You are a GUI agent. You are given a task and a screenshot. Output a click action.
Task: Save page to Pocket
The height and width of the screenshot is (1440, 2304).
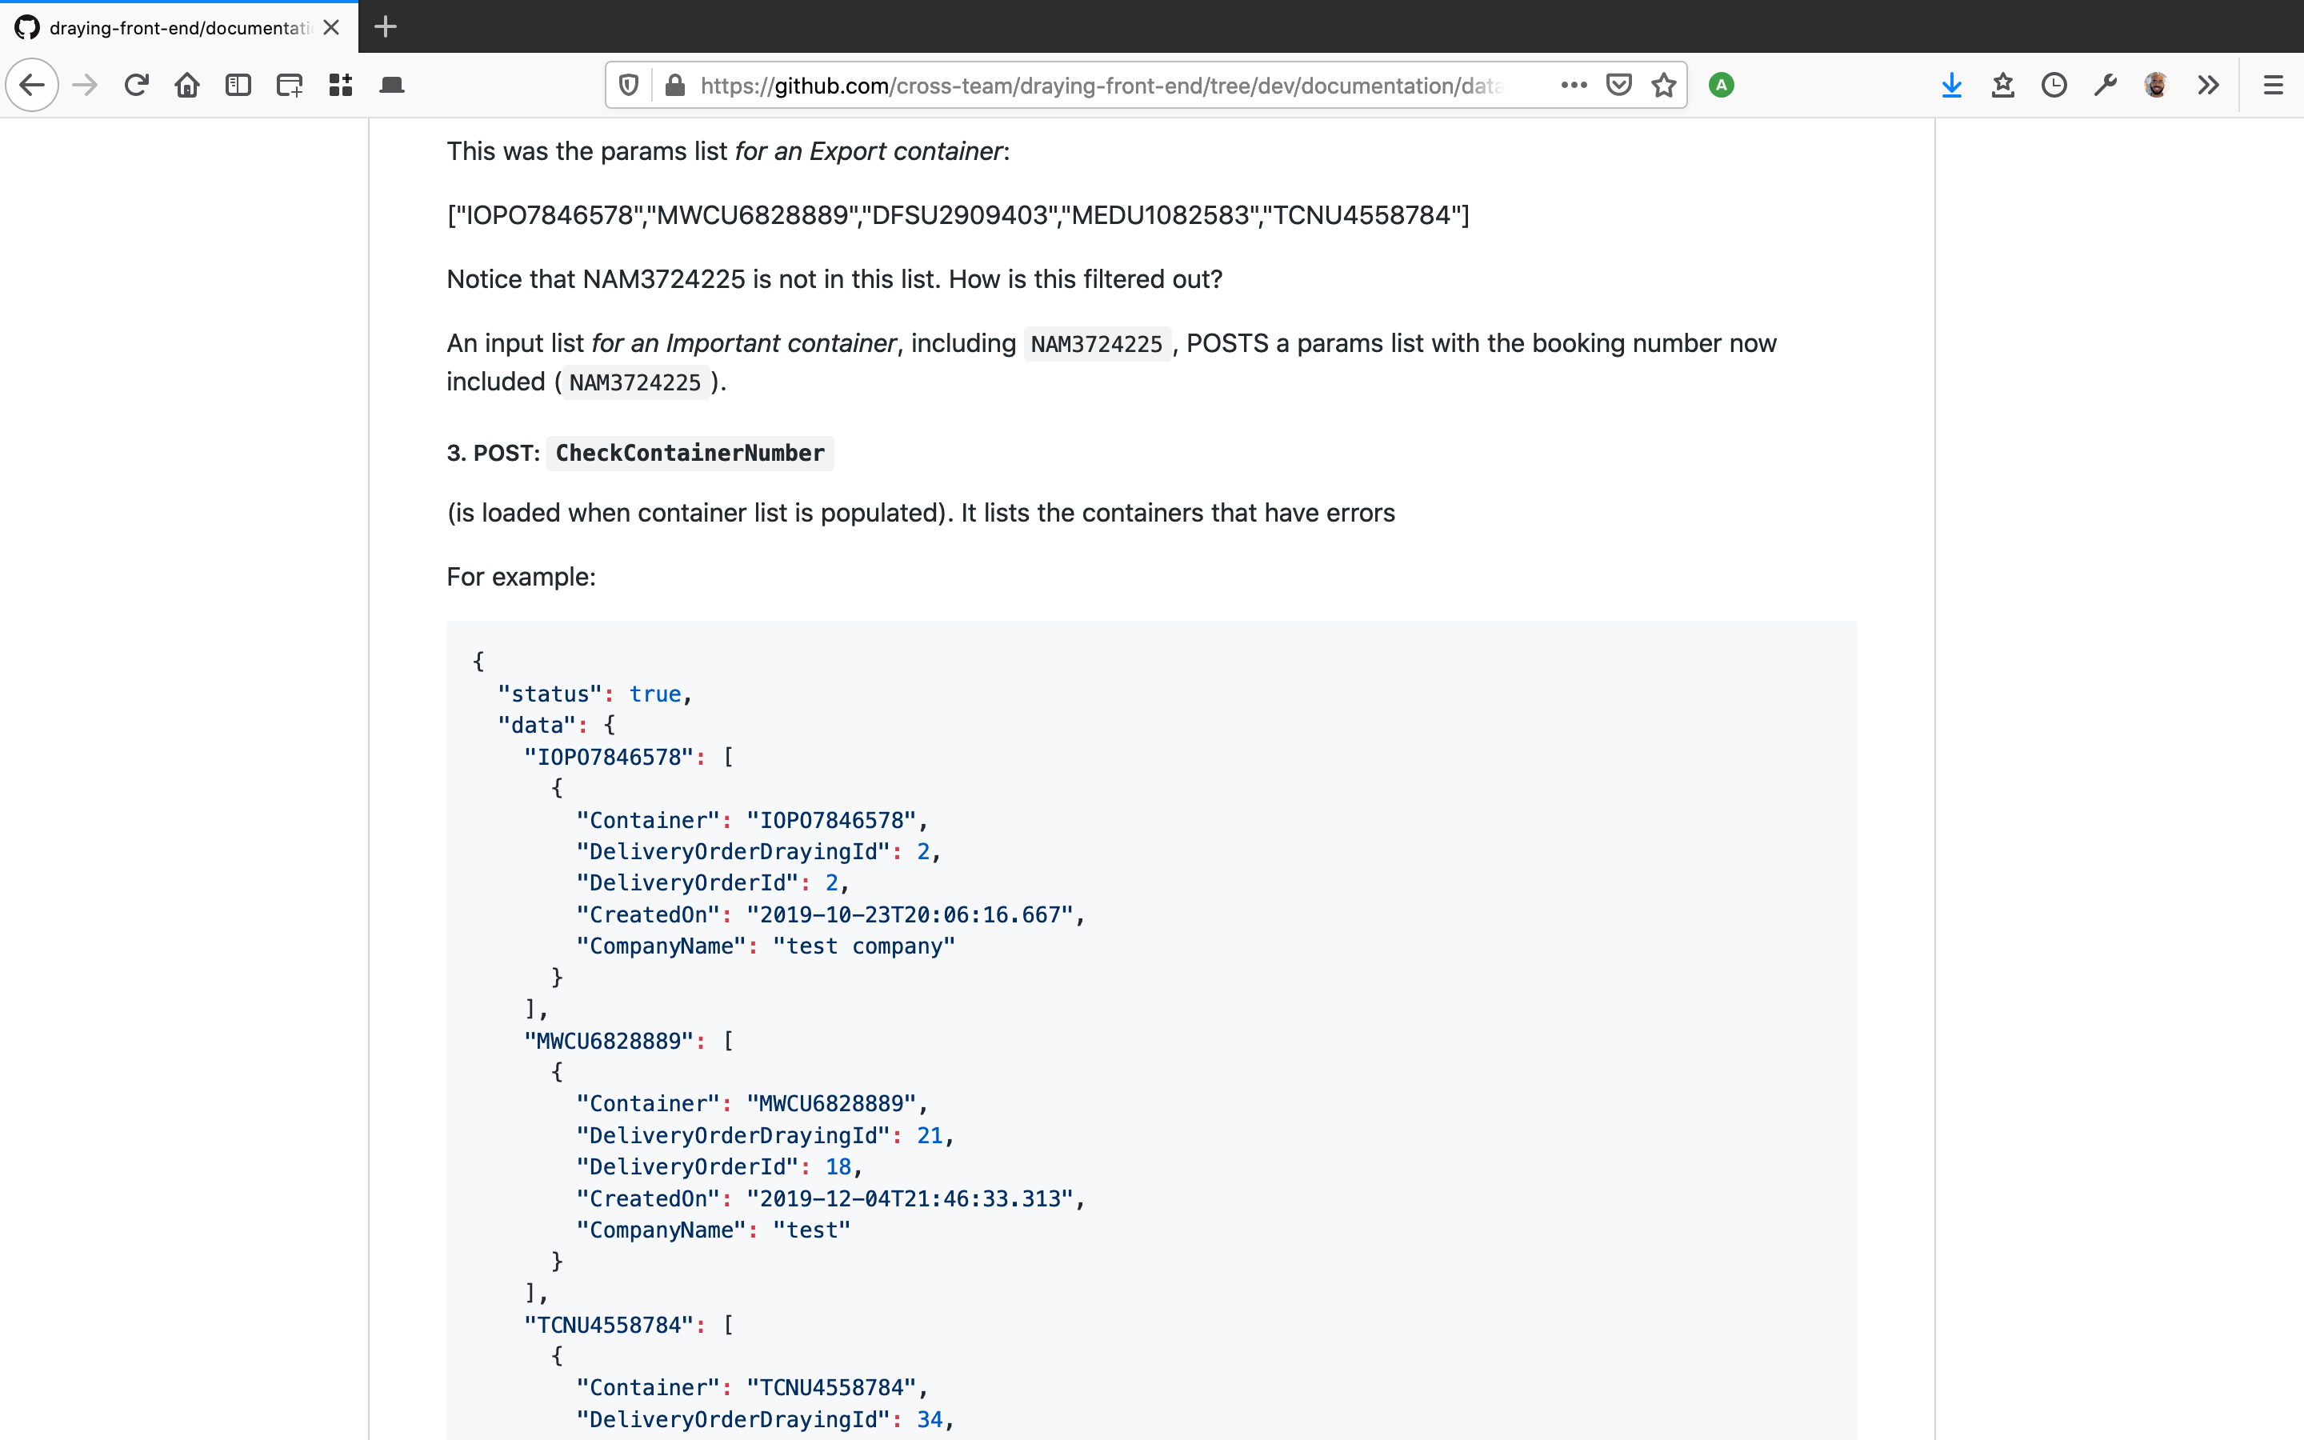tap(1618, 86)
